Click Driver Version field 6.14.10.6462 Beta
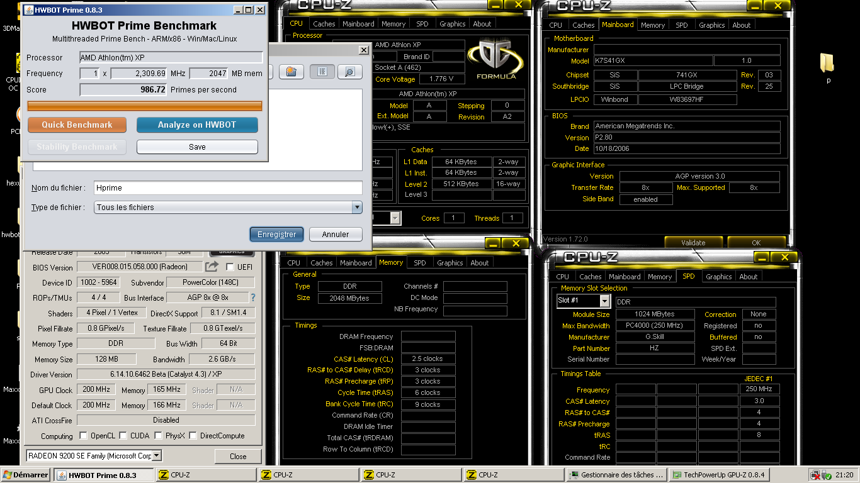860x483 pixels. 166,374
